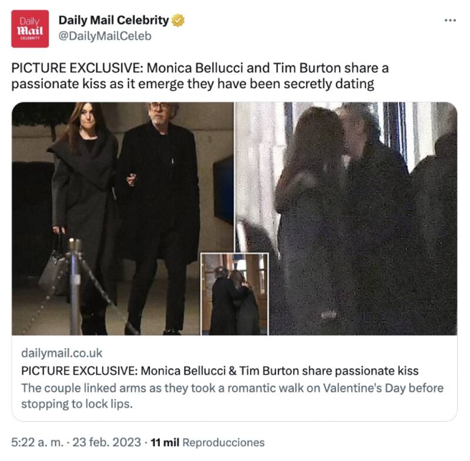Open the three-dot more options menu
Viewport: 470px width, 461px height.
(x=450, y=21)
